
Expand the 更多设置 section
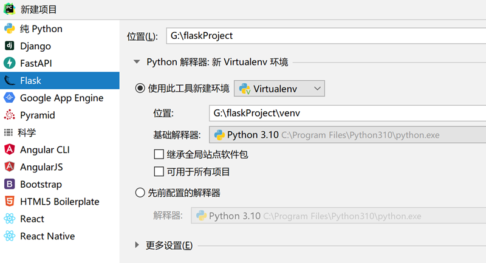pyautogui.click(x=137, y=245)
